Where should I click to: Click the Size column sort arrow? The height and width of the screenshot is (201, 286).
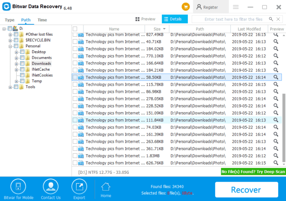click(164, 29)
